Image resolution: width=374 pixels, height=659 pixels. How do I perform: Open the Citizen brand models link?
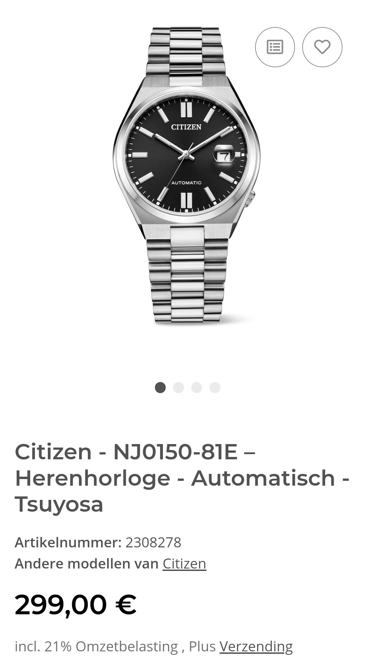coord(184,564)
